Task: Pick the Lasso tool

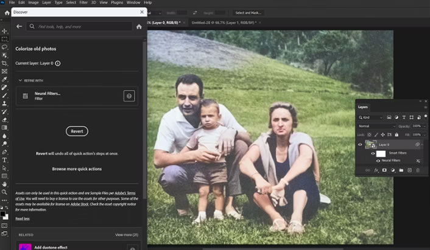Action: coord(4,47)
